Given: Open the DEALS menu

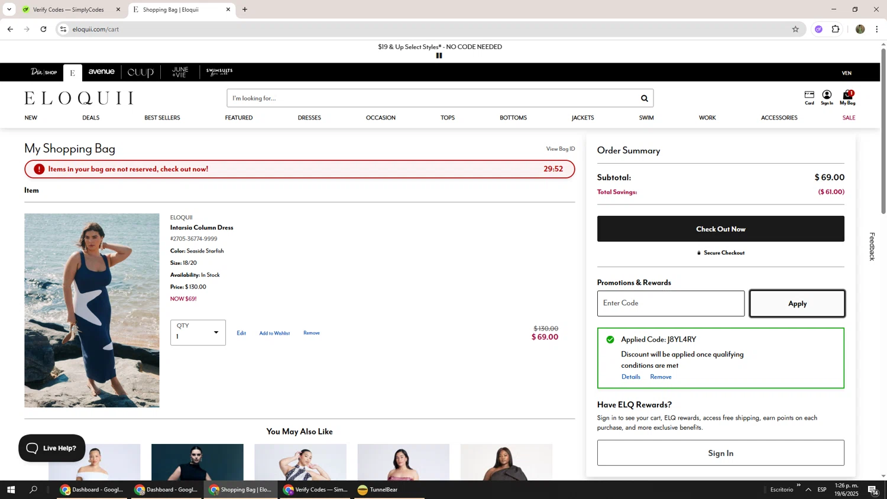Looking at the screenshot, I should [x=91, y=118].
